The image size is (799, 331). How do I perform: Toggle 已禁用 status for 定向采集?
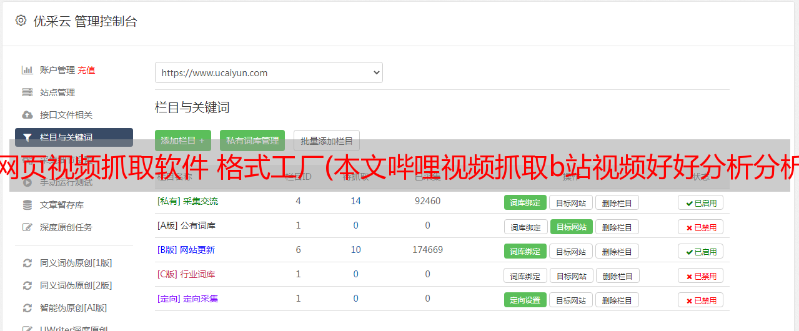(x=700, y=300)
